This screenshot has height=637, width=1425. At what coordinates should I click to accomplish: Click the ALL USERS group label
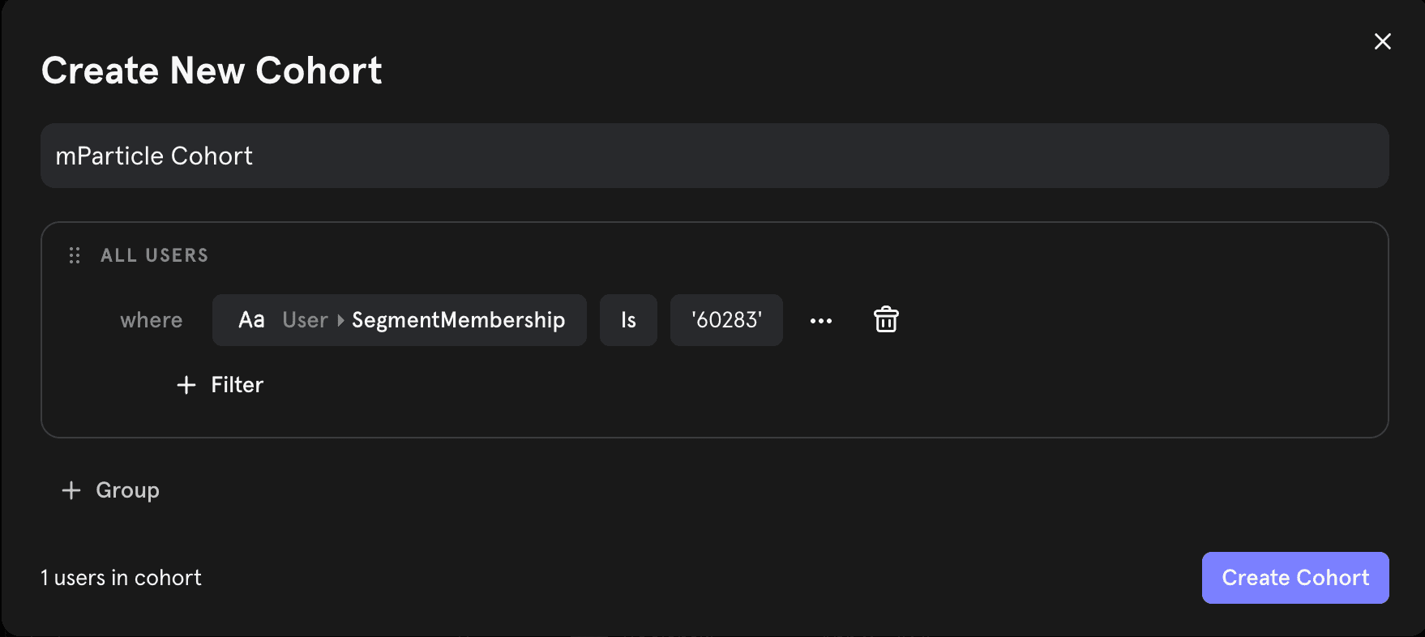(x=154, y=254)
